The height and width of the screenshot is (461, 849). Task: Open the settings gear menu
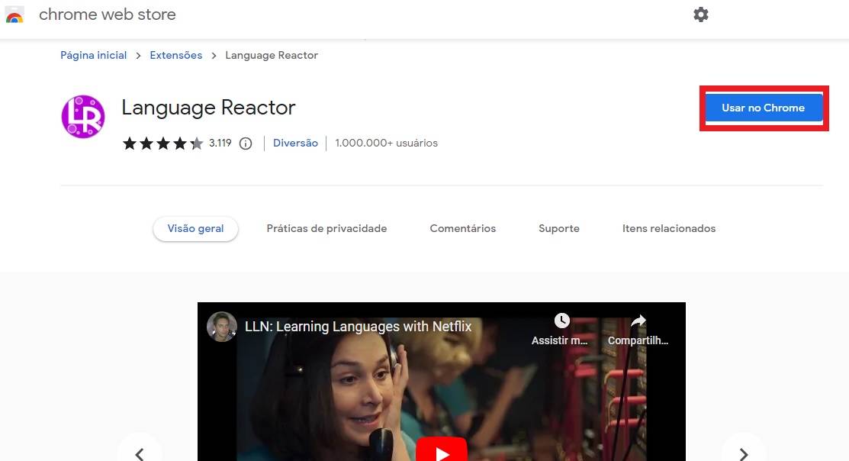click(x=700, y=15)
